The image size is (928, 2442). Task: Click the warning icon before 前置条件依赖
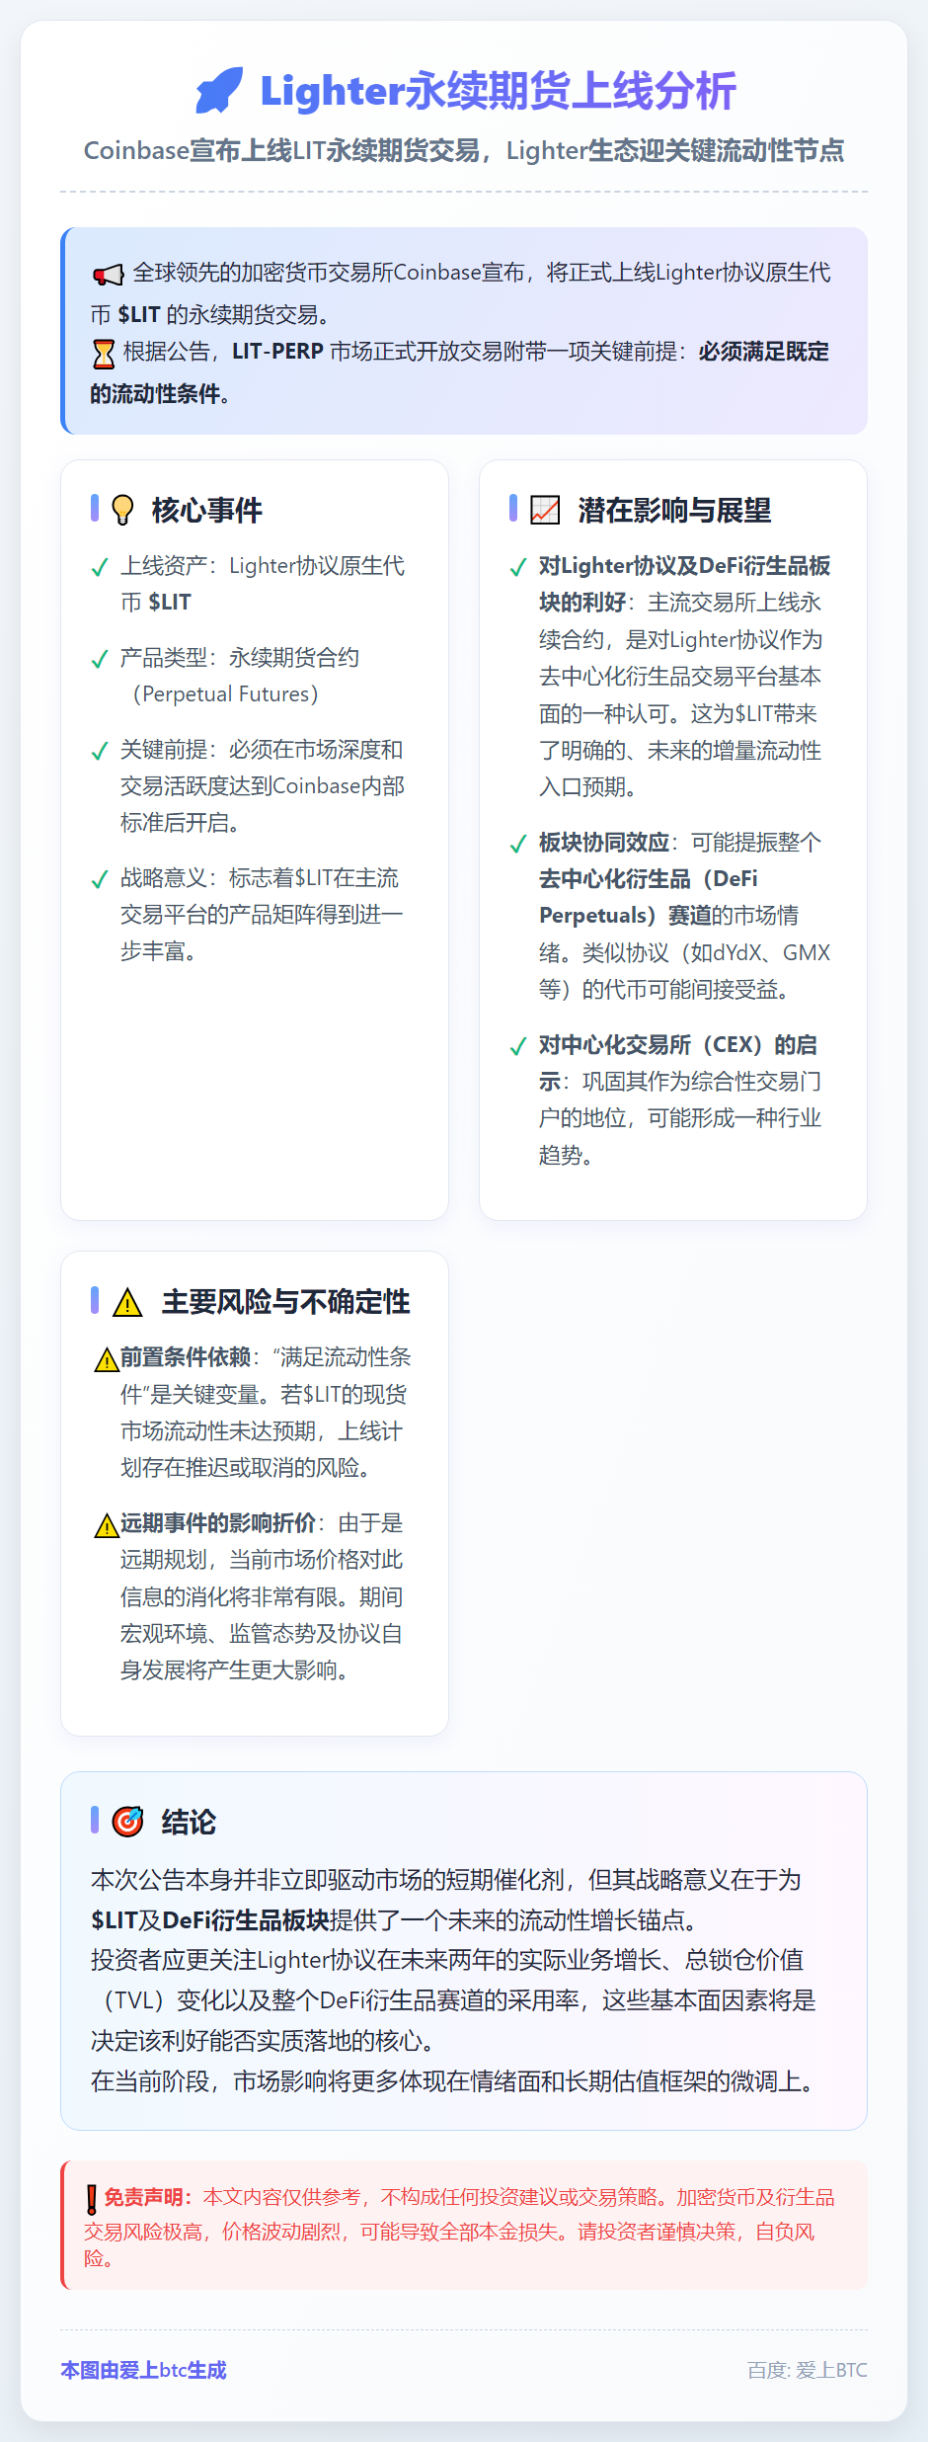107,1360
